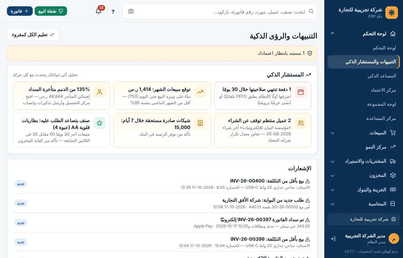Open مركز المساعدة in sidebar
Screen dimensions: 403x258
tap(364, 118)
